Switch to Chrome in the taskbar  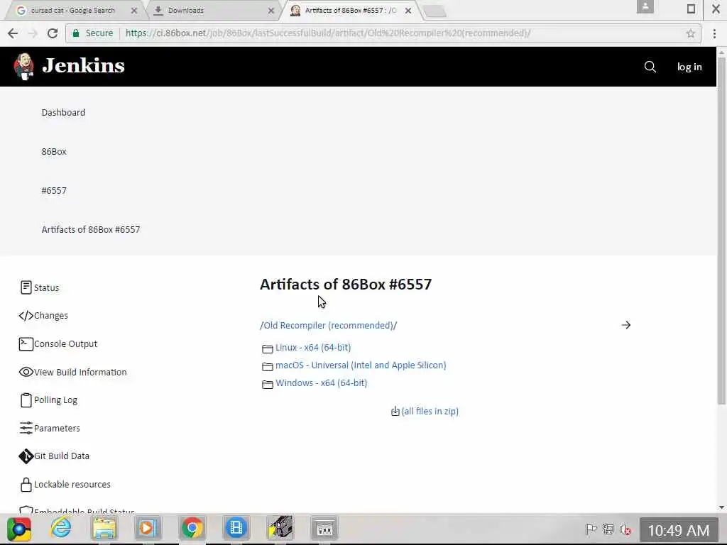pyautogui.click(x=192, y=528)
